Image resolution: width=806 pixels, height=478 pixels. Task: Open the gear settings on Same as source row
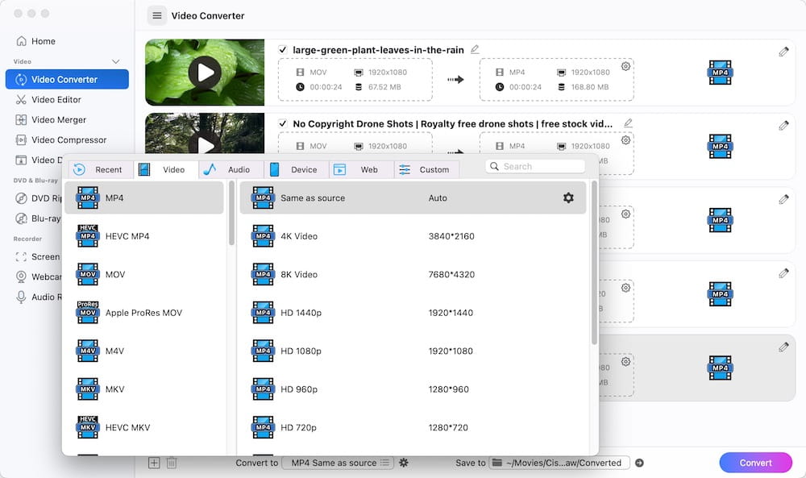(x=568, y=197)
